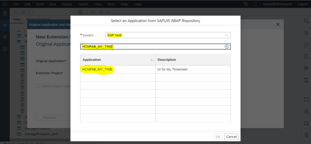Open the Console pane icon
This screenshot has height=144, width=311.
306,99
